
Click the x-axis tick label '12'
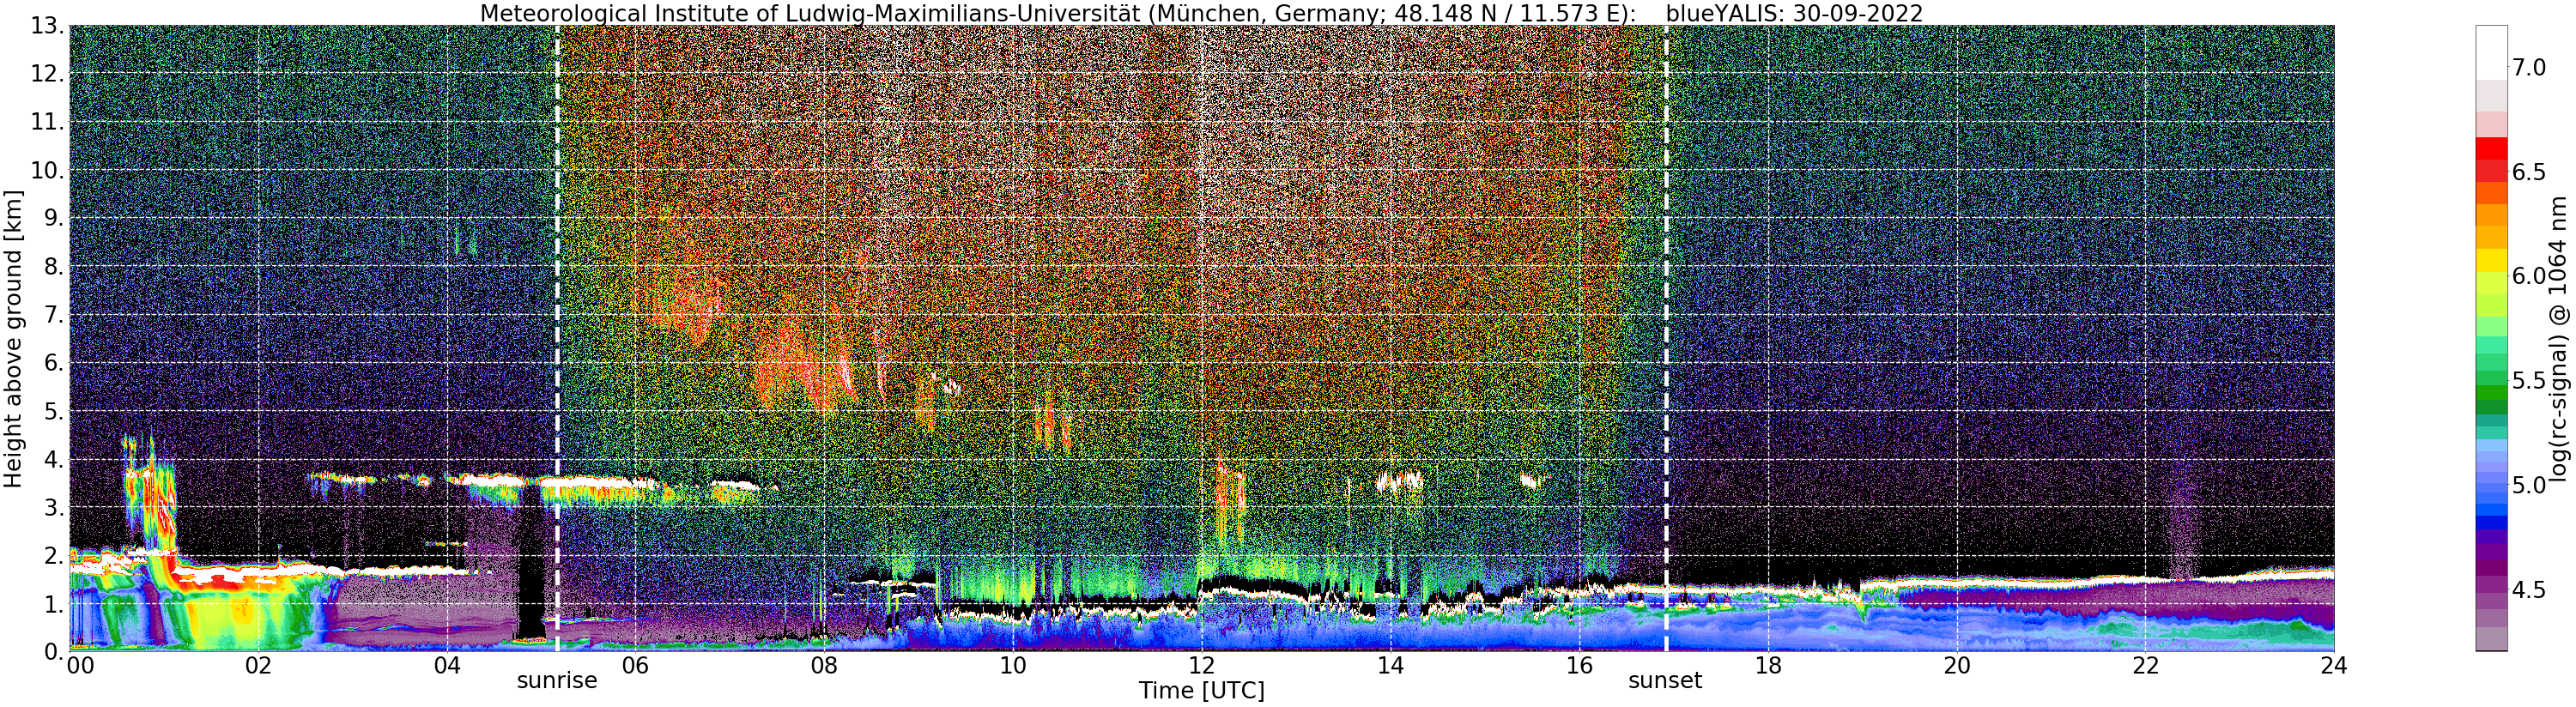[x=1201, y=666]
